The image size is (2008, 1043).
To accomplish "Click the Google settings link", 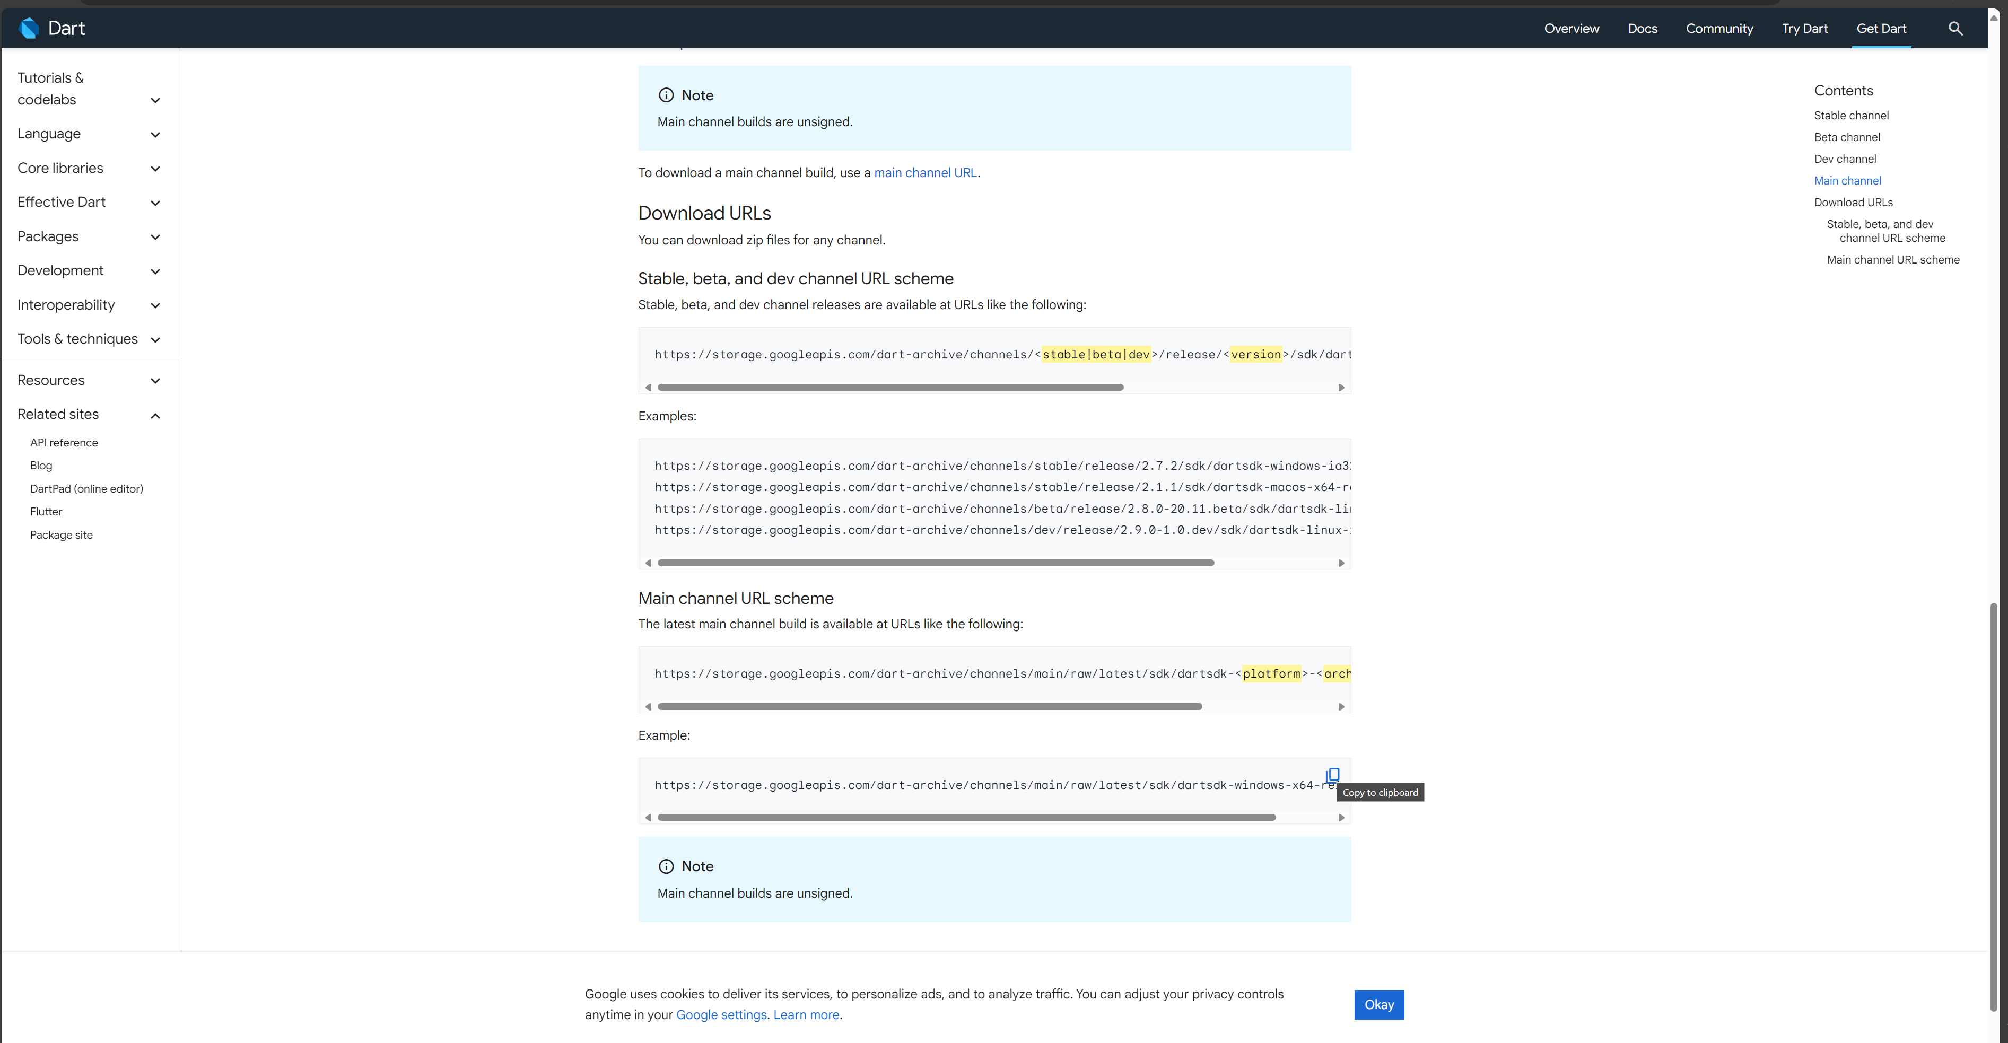I will point(721,1014).
